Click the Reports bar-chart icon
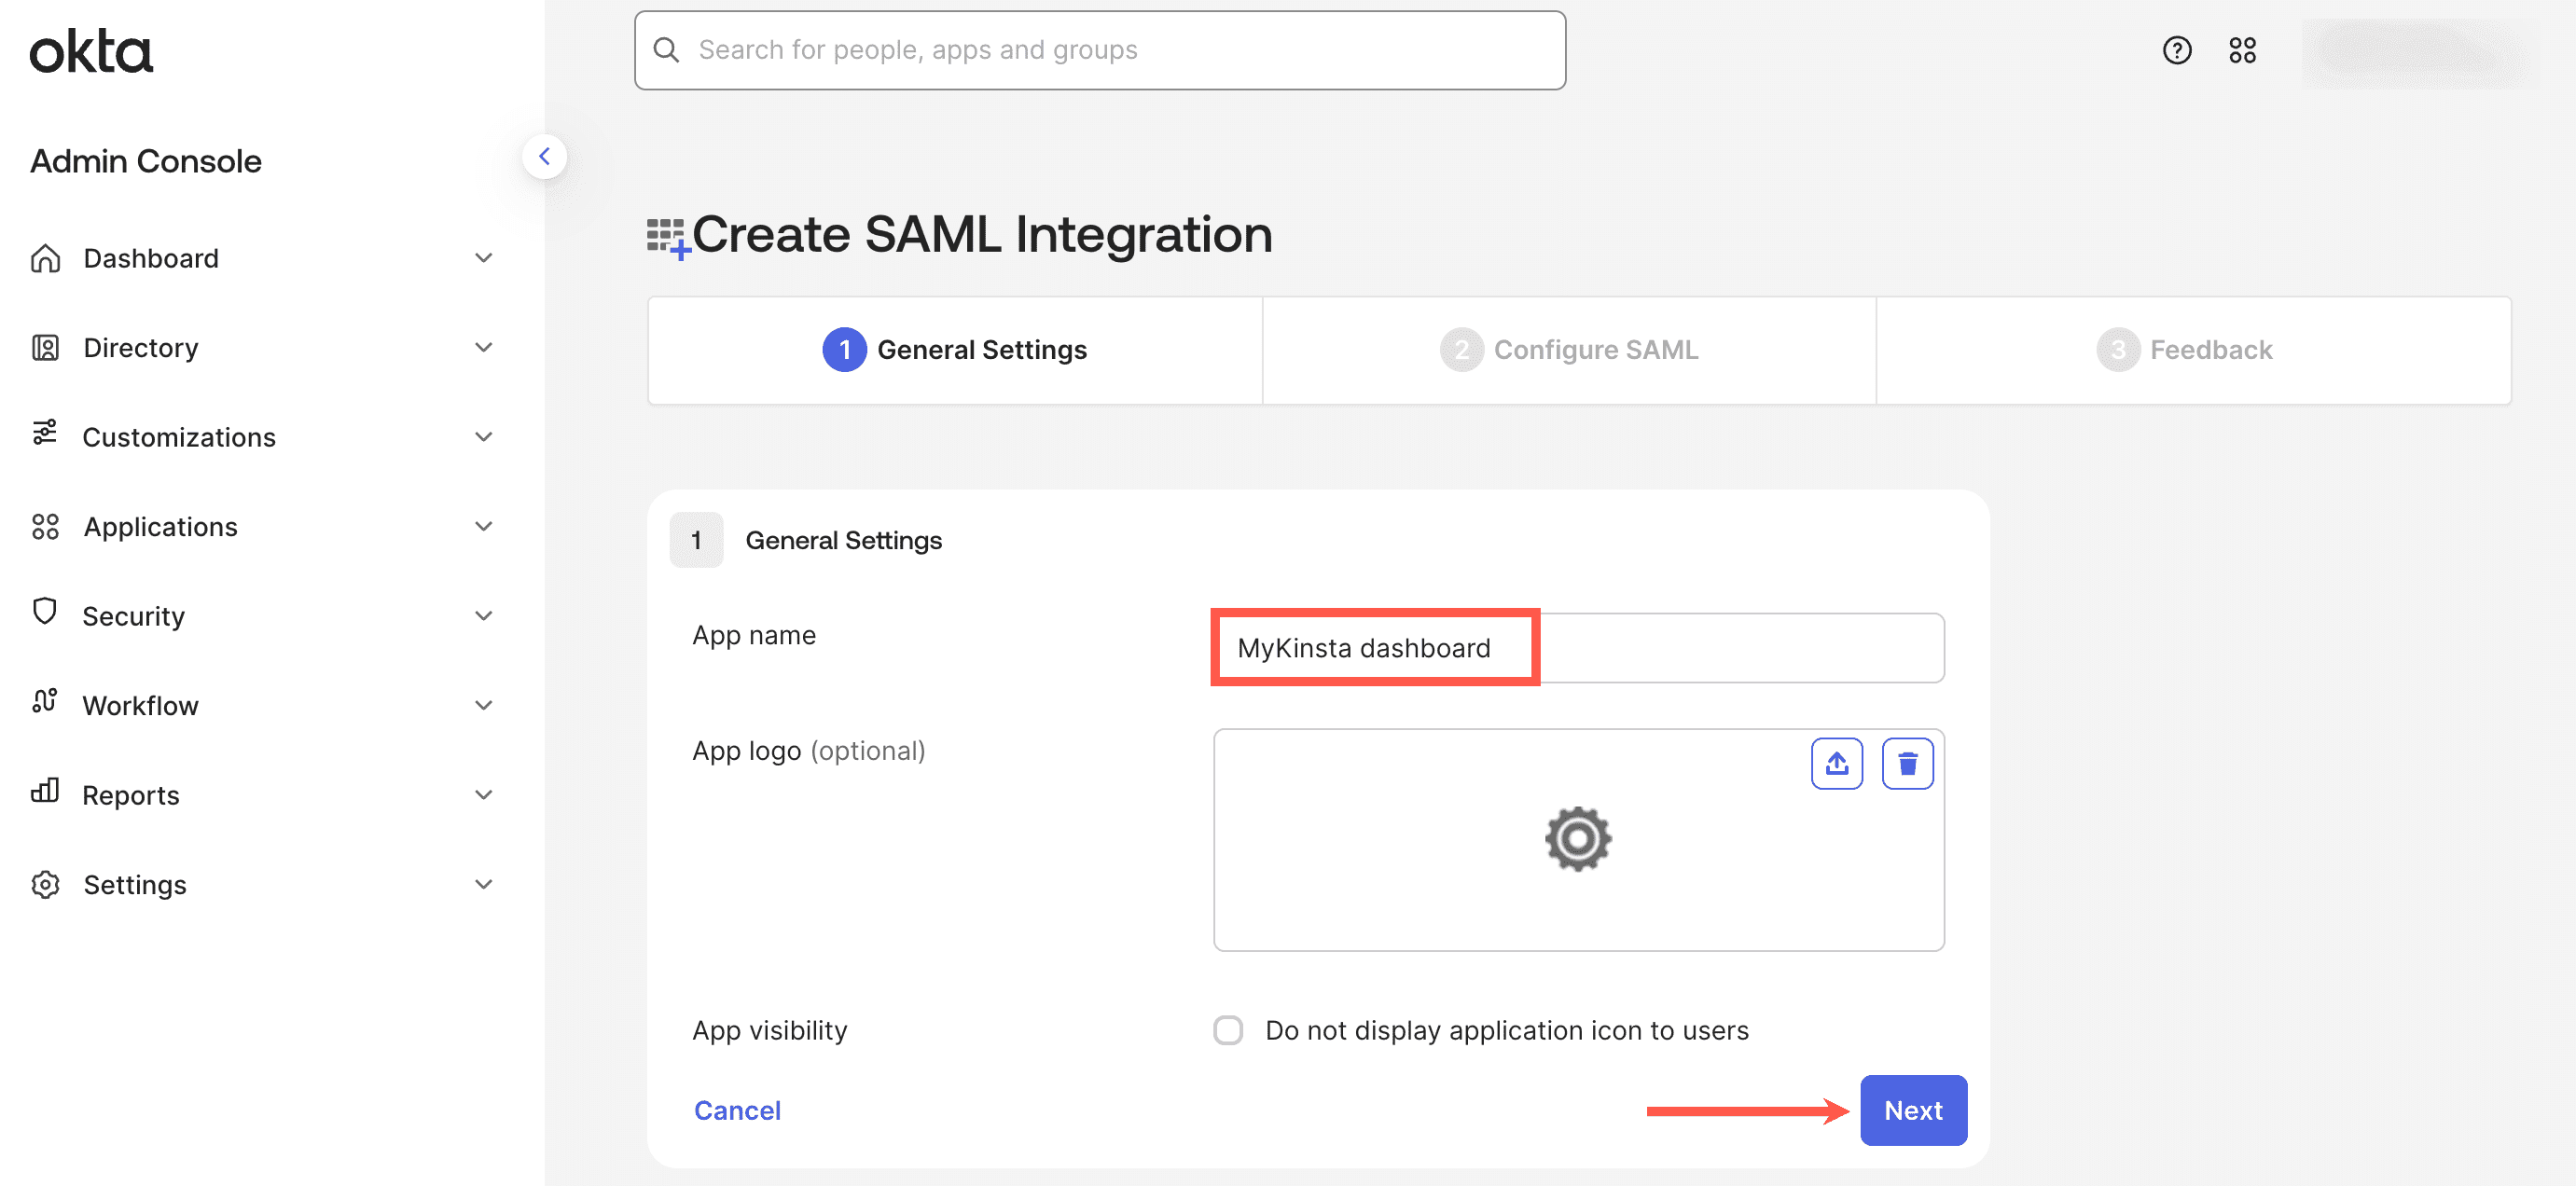Image resolution: width=2576 pixels, height=1186 pixels. tap(44, 794)
